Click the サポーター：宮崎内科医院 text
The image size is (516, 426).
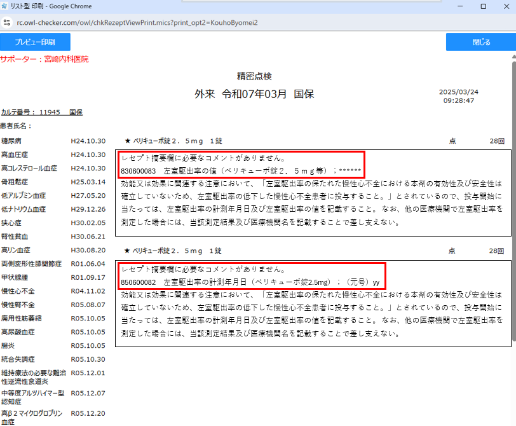[x=44, y=59]
